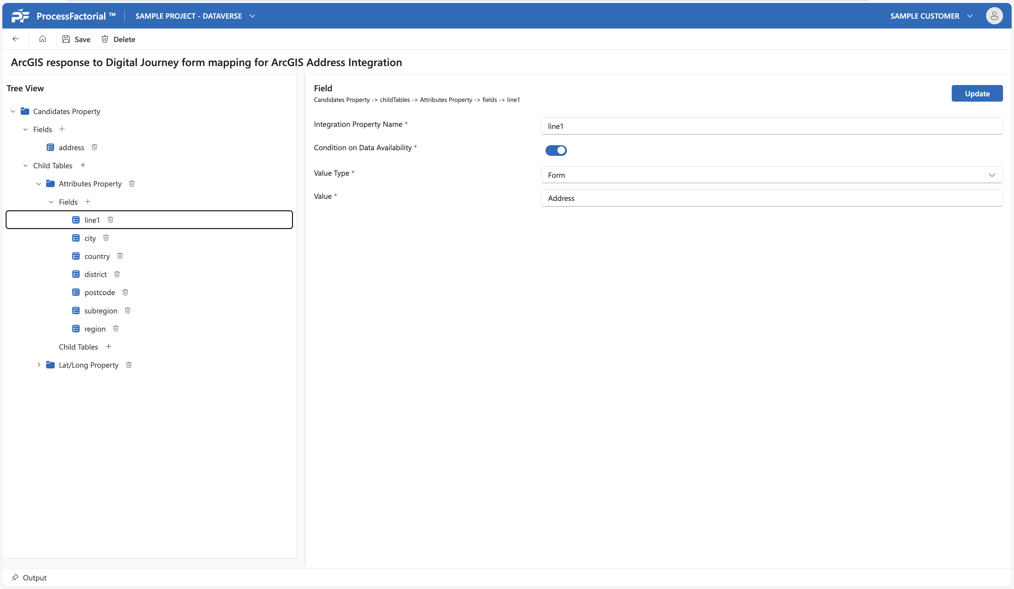
Task: Open the Sample Project - Dataverse menu
Action: click(x=195, y=16)
